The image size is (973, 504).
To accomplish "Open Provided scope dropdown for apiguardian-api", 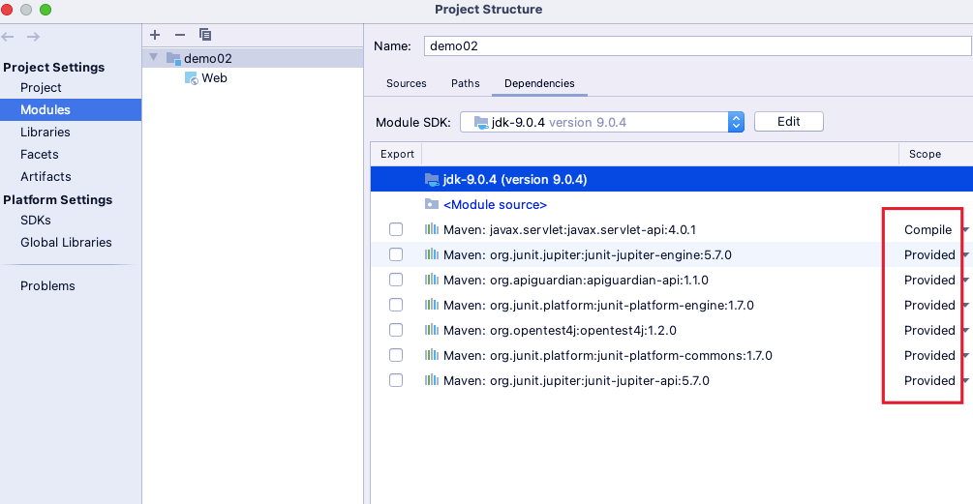I will click(x=965, y=281).
